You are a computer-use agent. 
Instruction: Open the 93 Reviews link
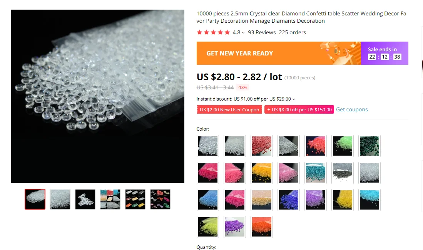[x=262, y=32]
